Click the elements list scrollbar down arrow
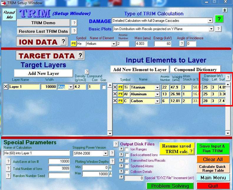The image size is (233, 190). pos(228,133)
